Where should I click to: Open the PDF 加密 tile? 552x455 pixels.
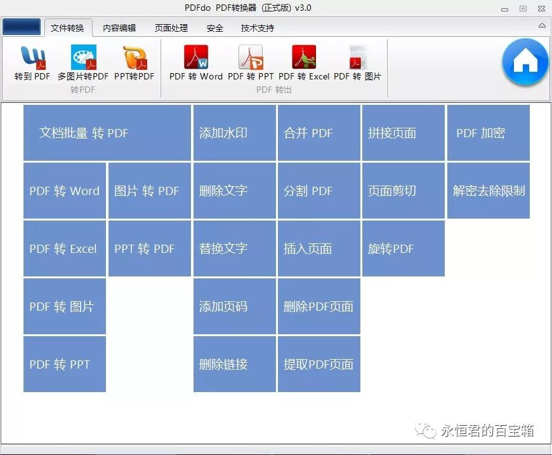489,133
